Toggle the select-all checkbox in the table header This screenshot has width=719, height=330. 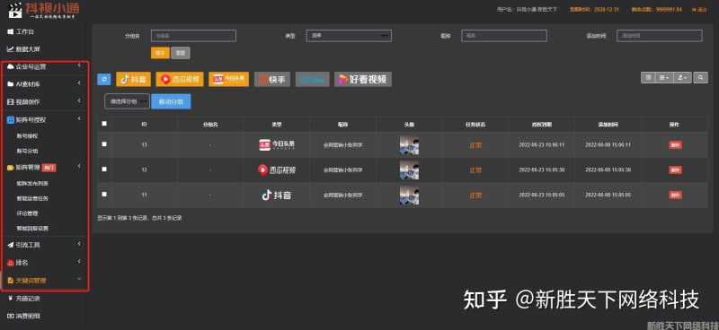click(104, 124)
